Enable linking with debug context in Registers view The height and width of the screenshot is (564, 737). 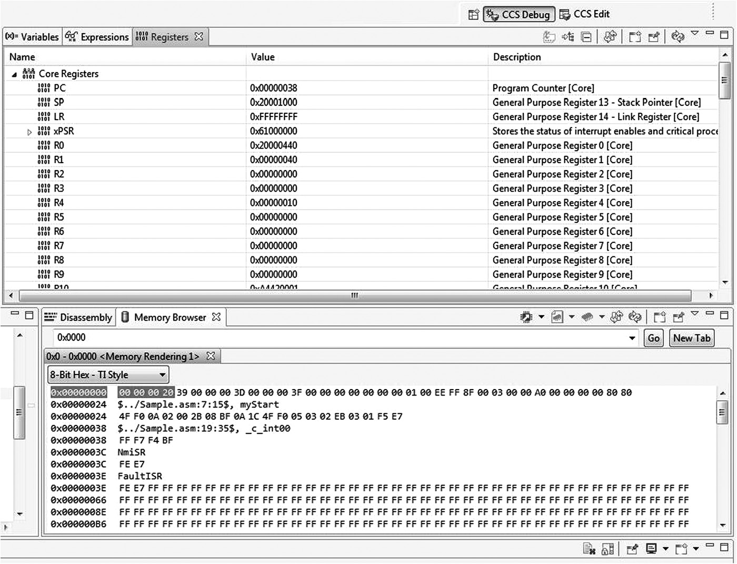(x=568, y=37)
